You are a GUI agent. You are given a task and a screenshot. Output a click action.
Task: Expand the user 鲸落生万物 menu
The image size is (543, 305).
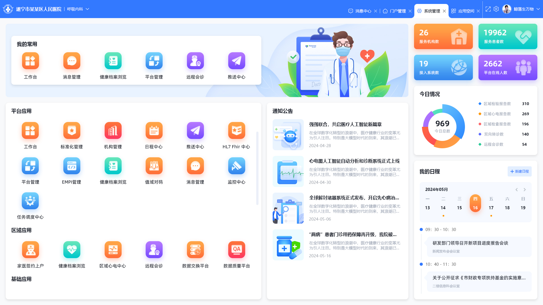tap(538, 9)
